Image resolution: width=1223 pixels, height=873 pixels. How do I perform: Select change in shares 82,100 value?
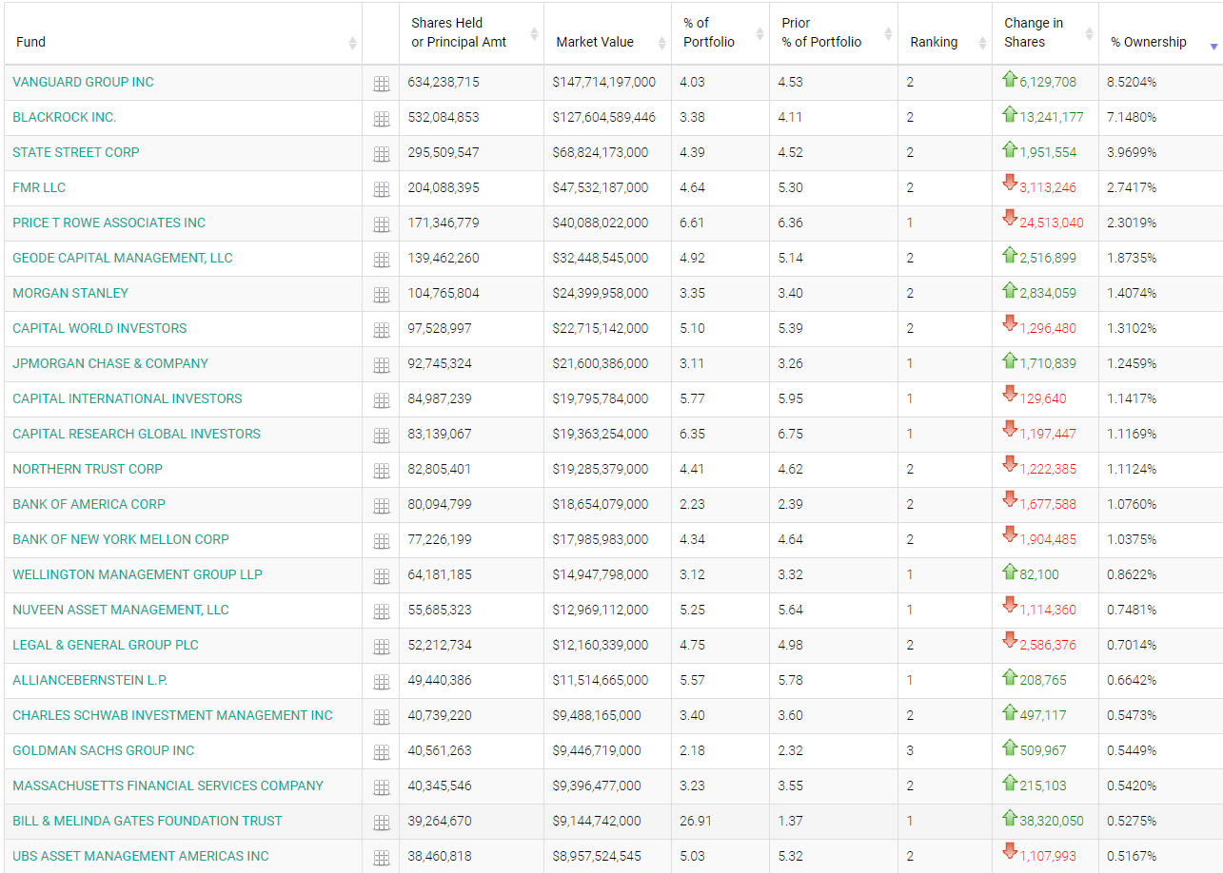(x=1039, y=574)
